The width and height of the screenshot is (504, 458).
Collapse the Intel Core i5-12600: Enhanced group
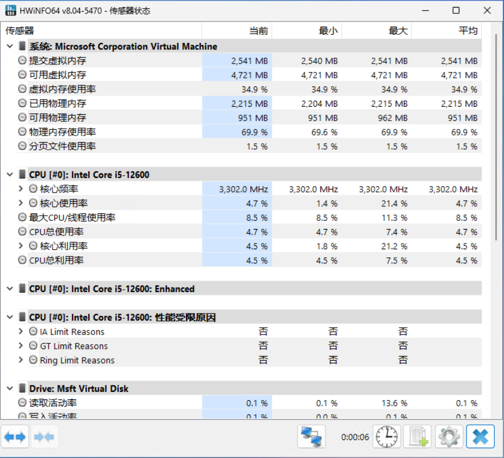(x=10, y=289)
